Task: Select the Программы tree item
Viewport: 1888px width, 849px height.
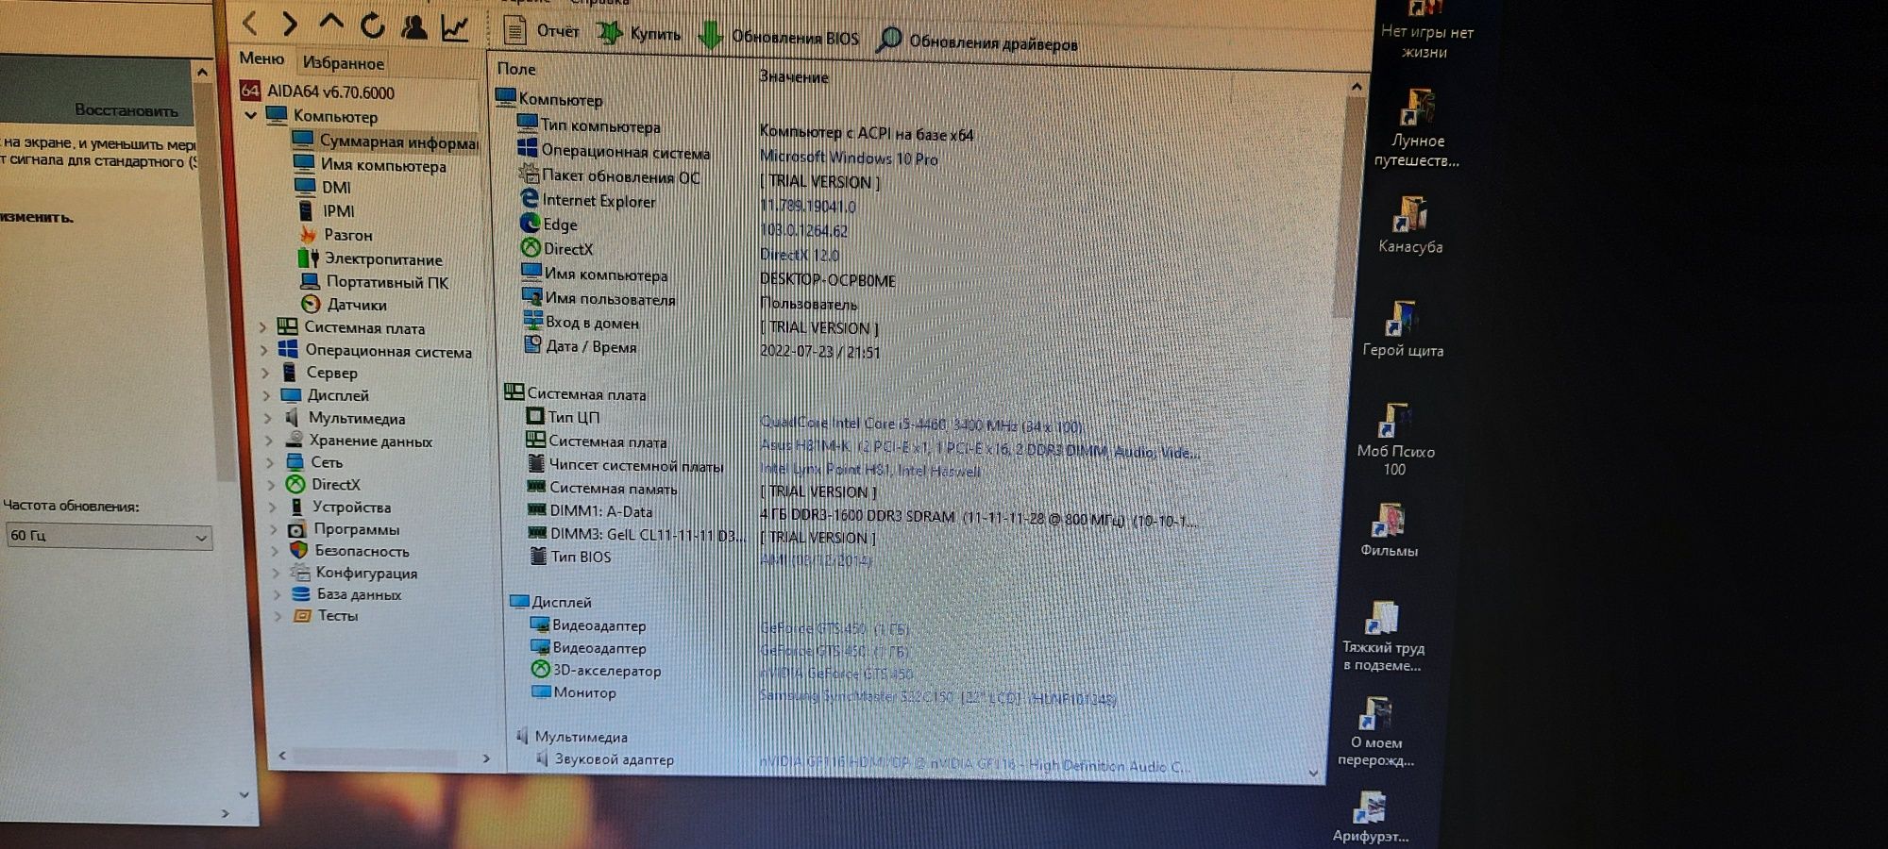Action: 345,529
